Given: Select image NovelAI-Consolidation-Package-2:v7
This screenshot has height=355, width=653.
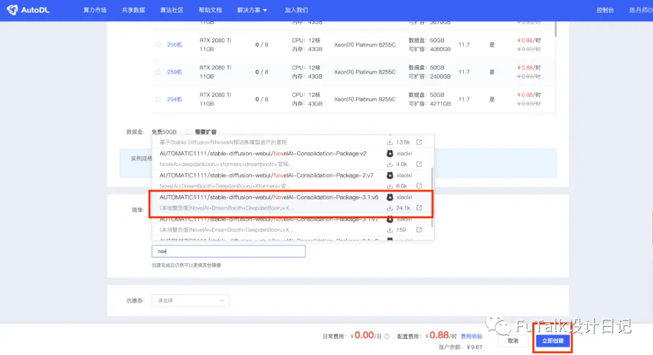Looking at the screenshot, I should (x=293, y=181).
